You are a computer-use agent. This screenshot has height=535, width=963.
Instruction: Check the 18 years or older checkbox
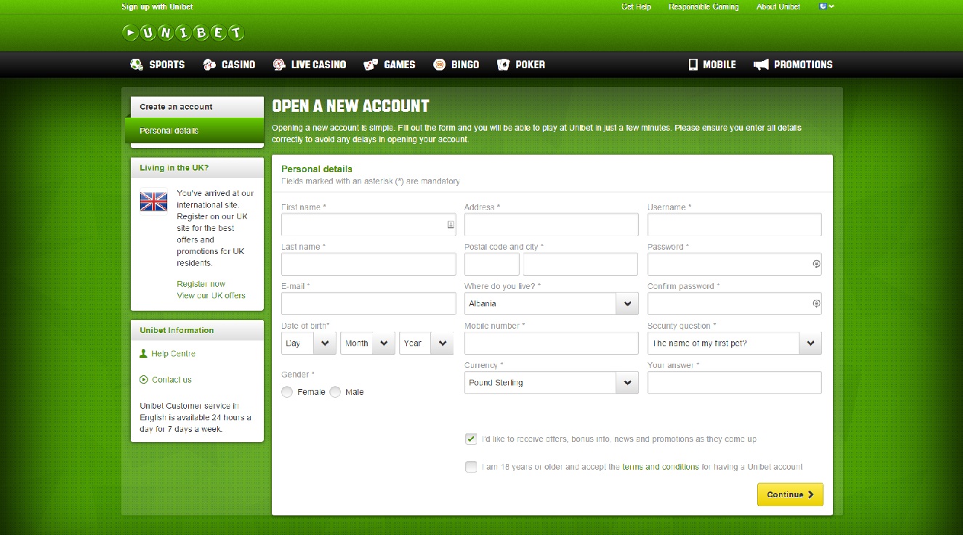(x=471, y=467)
